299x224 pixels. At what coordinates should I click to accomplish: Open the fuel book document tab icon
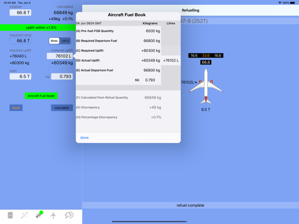pyautogui.click(x=10, y=215)
